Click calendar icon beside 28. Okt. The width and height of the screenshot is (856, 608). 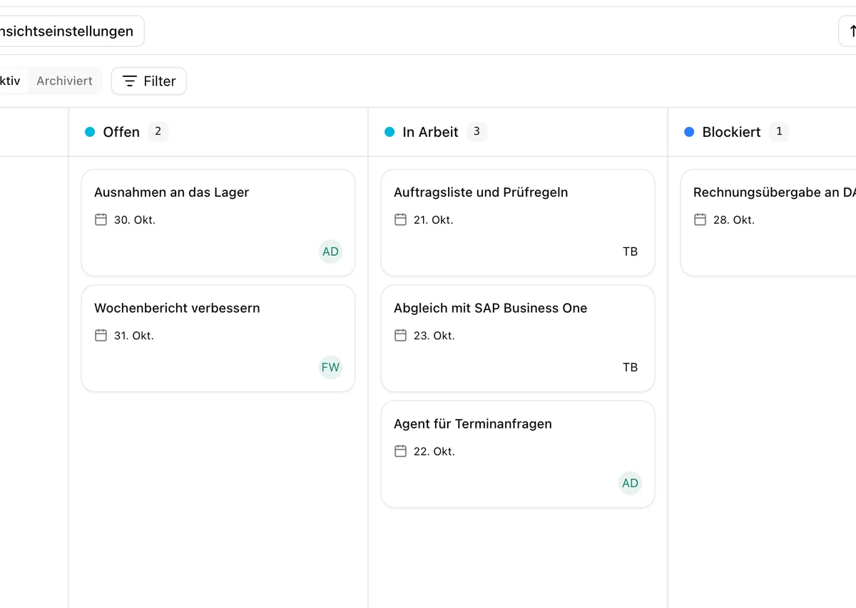(x=700, y=220)
